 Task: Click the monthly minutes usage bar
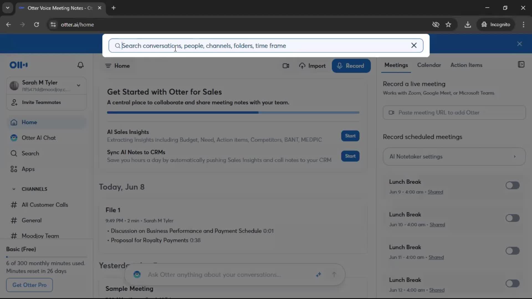tap(47, 257)
